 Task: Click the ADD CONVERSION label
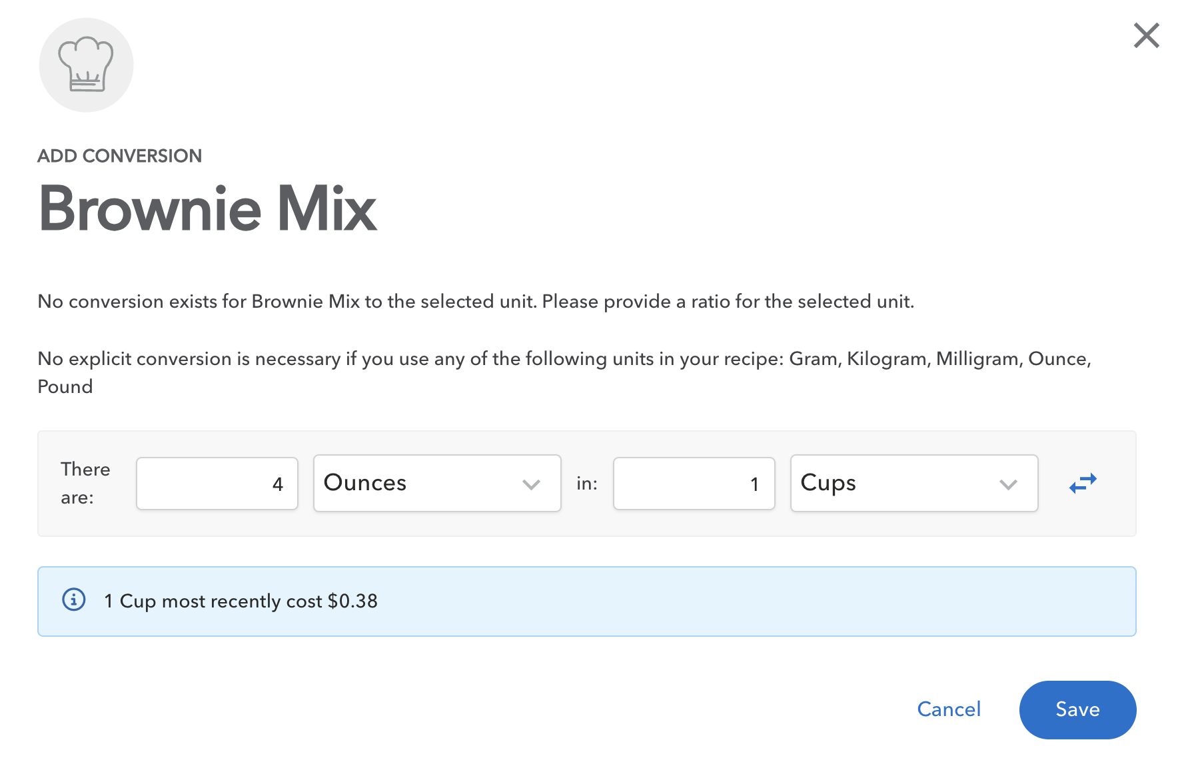coord(120,156)
